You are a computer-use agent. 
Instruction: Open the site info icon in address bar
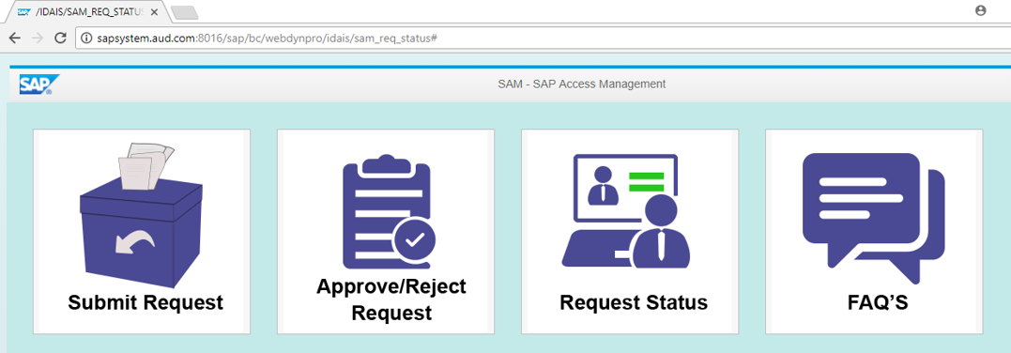87,38
